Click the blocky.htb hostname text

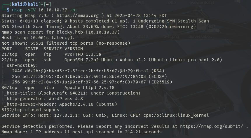pyautogui.click(x=70, y=32)
